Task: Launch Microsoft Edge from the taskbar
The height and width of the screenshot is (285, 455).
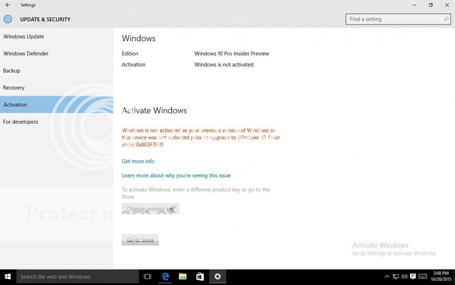Action: click(x=165, y=277)
